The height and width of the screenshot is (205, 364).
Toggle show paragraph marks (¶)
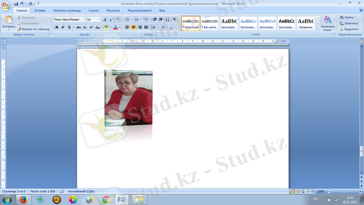point(175,20)
